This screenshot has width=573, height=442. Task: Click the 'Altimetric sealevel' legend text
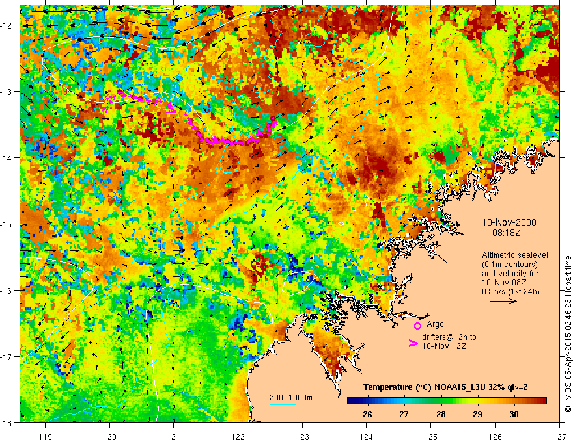(x=514, y=255)
